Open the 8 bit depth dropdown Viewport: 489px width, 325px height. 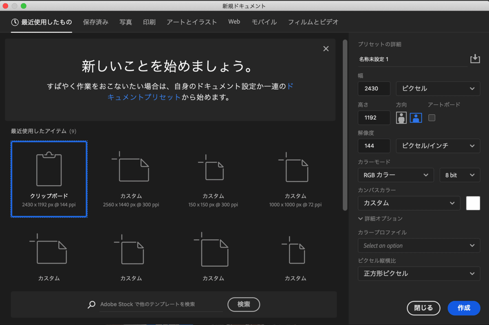(x=460, y=175)
